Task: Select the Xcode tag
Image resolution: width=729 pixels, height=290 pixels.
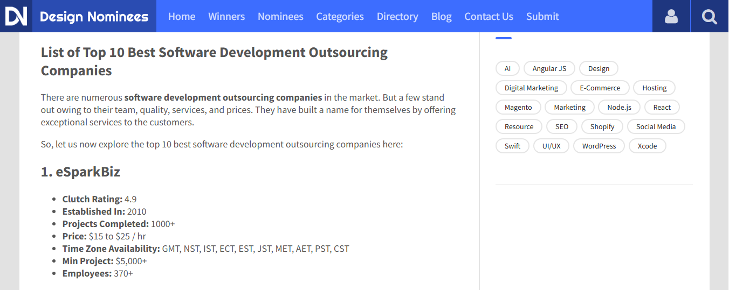Action: pyautogui.click(x=647, y=146)
